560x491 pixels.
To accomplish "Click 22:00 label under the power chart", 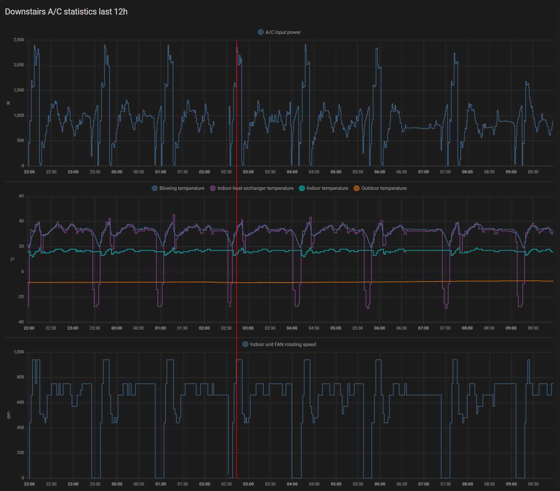I will 29,172.
